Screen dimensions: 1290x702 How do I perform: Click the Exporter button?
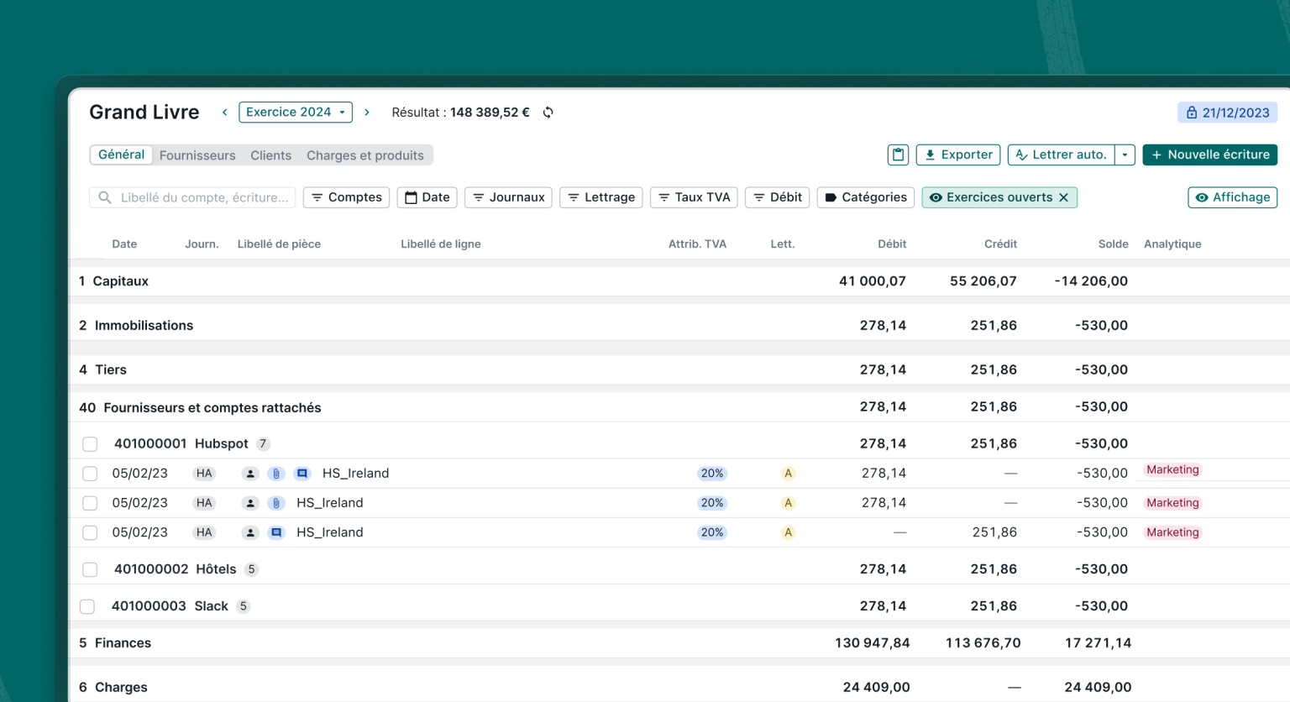point(958,155)
